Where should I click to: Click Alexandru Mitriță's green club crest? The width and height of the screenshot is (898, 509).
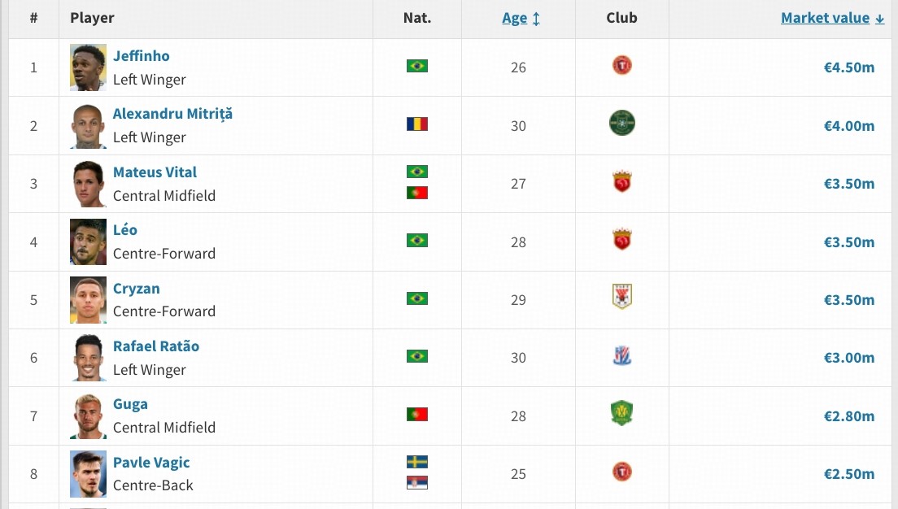[622, 124]
